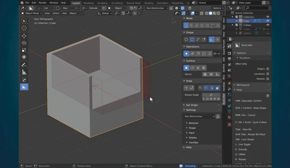Click the Rotate Angle value field
This screenshot has height=168, width=290.
(211, 95)
